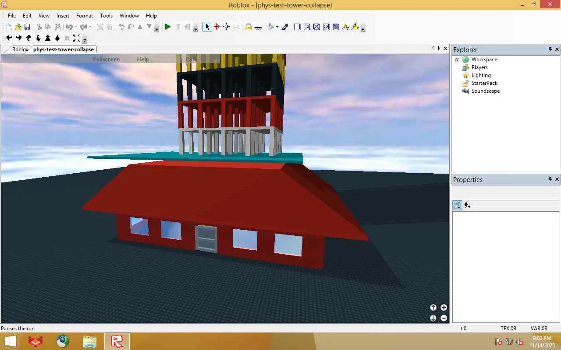Tilt camera down with viewport arrow

coord(433,318)
